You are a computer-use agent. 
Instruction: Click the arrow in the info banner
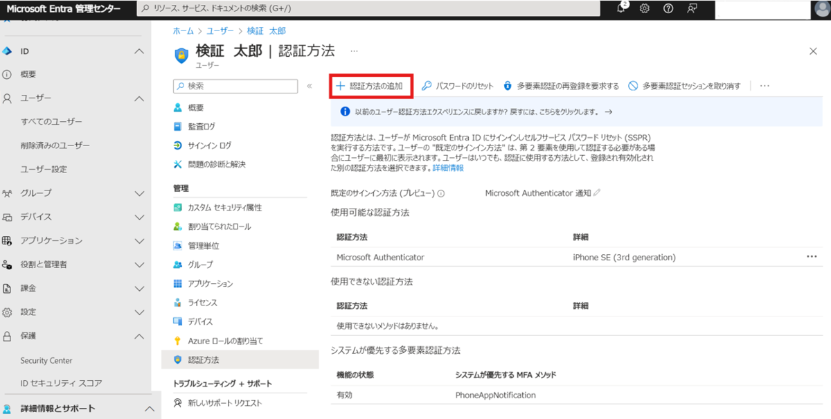(608, 112)
